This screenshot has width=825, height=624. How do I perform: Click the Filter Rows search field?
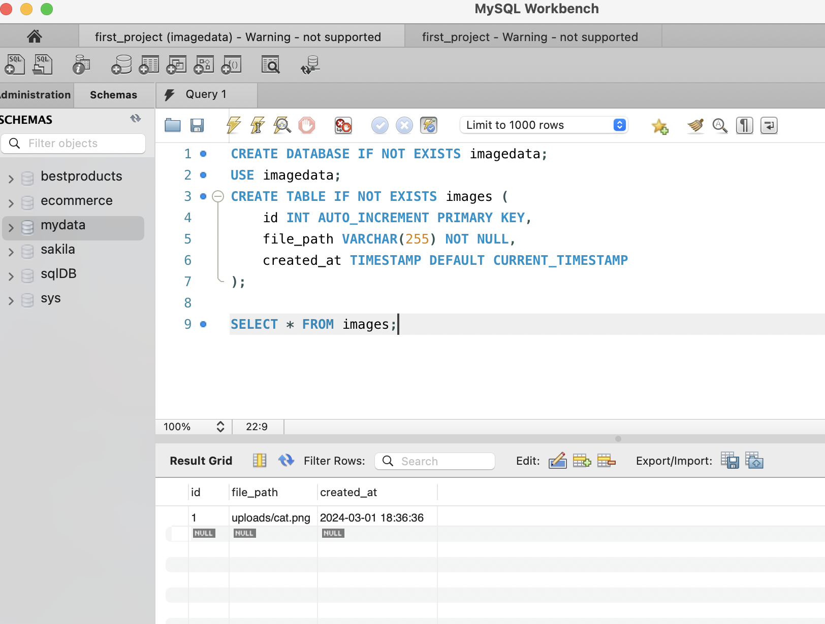435,461
